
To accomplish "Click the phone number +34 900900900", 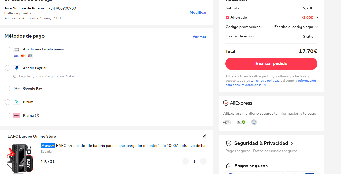I will (62, 8).
